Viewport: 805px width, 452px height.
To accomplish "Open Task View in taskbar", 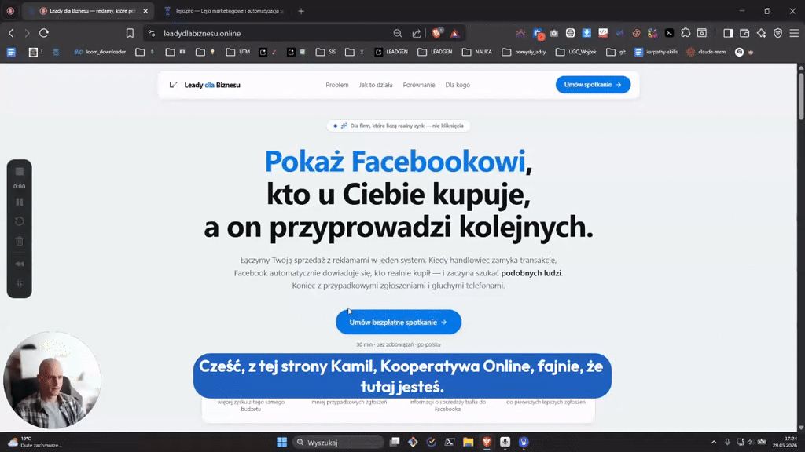I will (x=395, y=443).
